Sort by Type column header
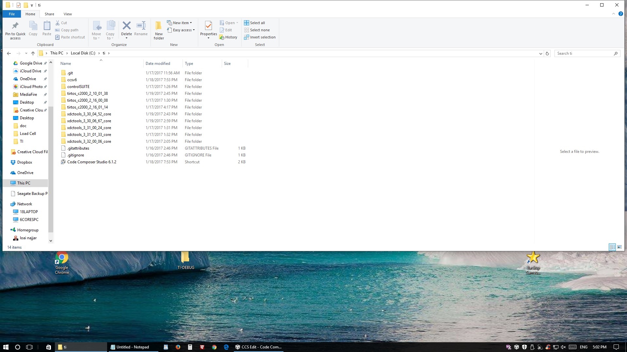Image resolution: width=627 pixels, height=352 pixels. 202,64
